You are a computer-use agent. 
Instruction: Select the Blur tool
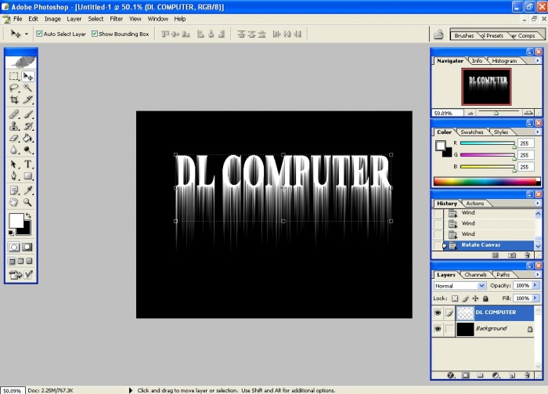(x=14, y=150)
